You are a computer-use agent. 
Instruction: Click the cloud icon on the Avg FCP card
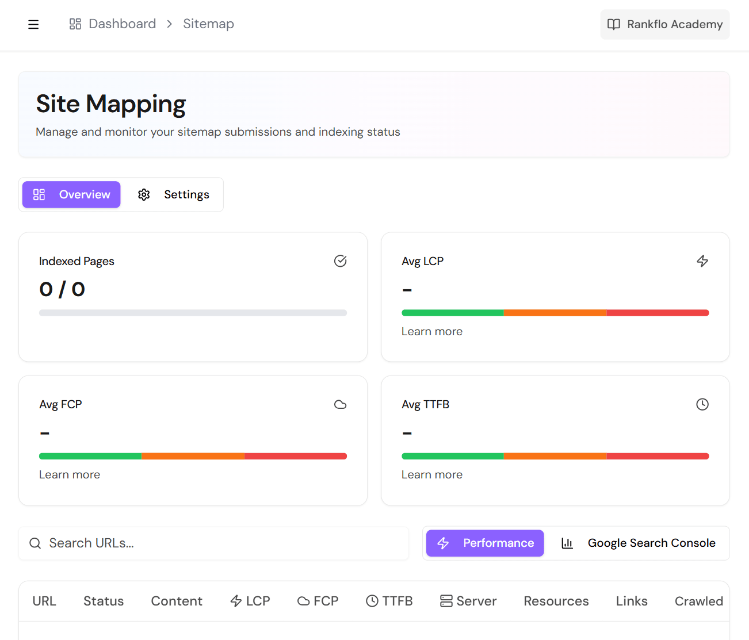tap(340, 404)
